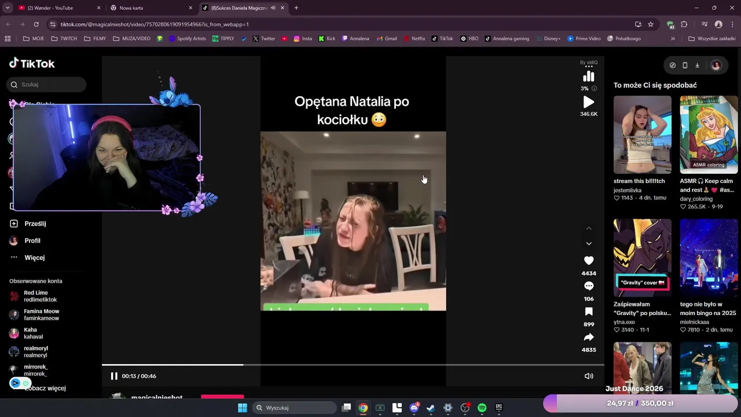This screenshot has height=417, width=741.
Task: Open 'stream this b!!!!tch' video thumbnail
Action: (x=643, y=134)
